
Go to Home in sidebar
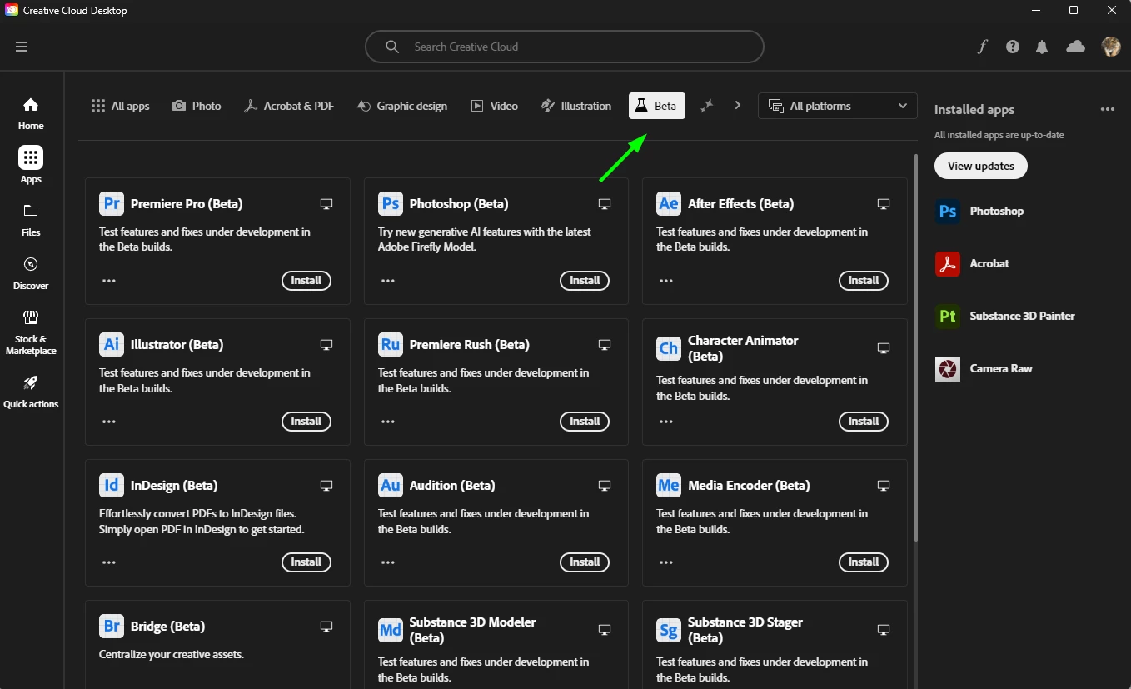coord(31,113)
